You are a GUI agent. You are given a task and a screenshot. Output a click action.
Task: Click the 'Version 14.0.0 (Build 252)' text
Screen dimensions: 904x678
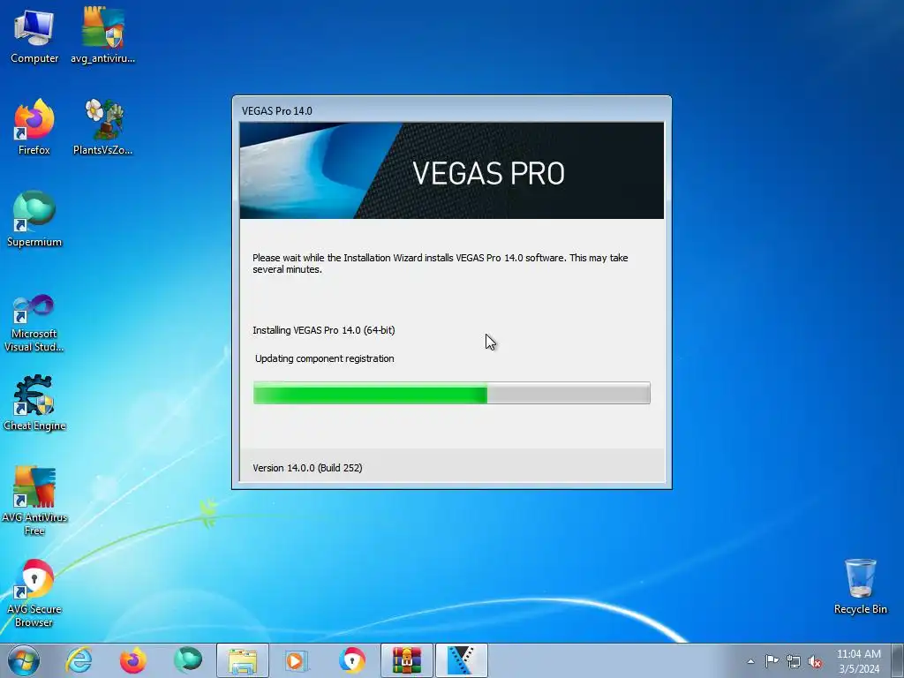307,468
